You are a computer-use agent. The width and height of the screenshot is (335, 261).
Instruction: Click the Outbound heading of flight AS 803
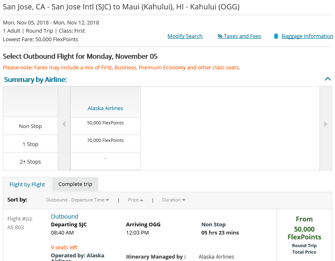tap(64, 217)
